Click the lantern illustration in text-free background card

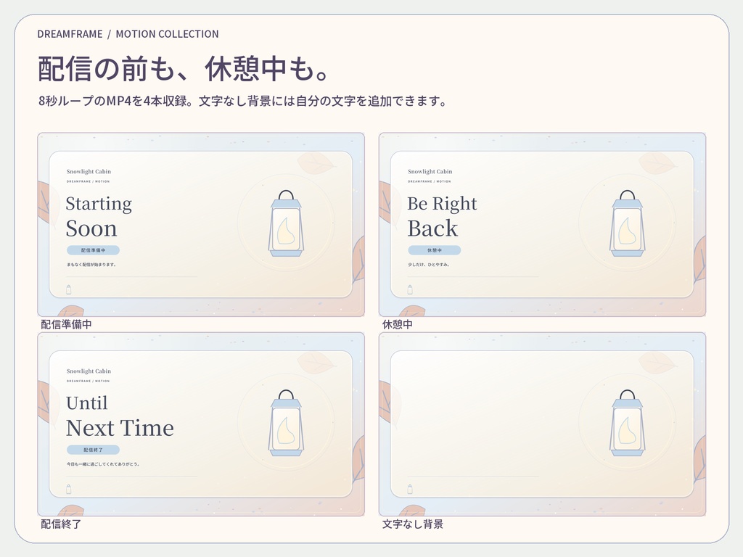(628, 423)
